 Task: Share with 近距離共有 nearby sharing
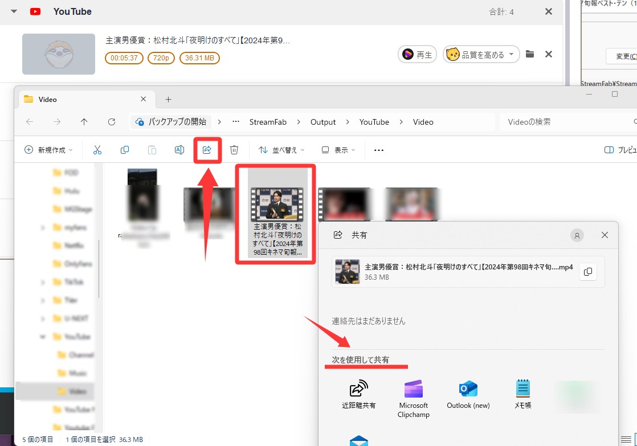tap(359, 394)
